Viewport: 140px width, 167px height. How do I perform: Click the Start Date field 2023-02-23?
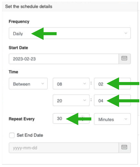[x=64, y=59]
